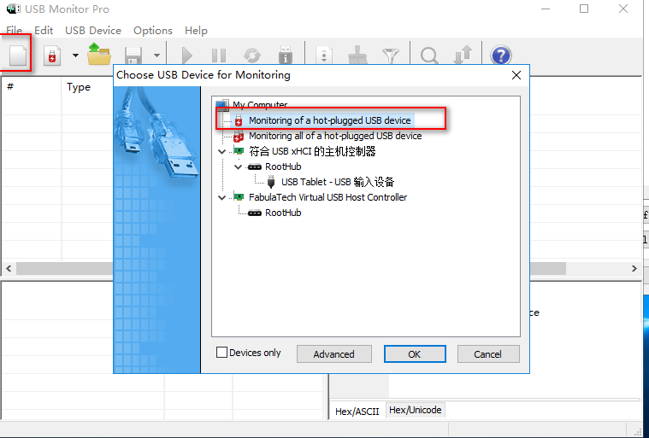
Task: Collapse the USB xHCI controller node
Action: tap(221, 152)
